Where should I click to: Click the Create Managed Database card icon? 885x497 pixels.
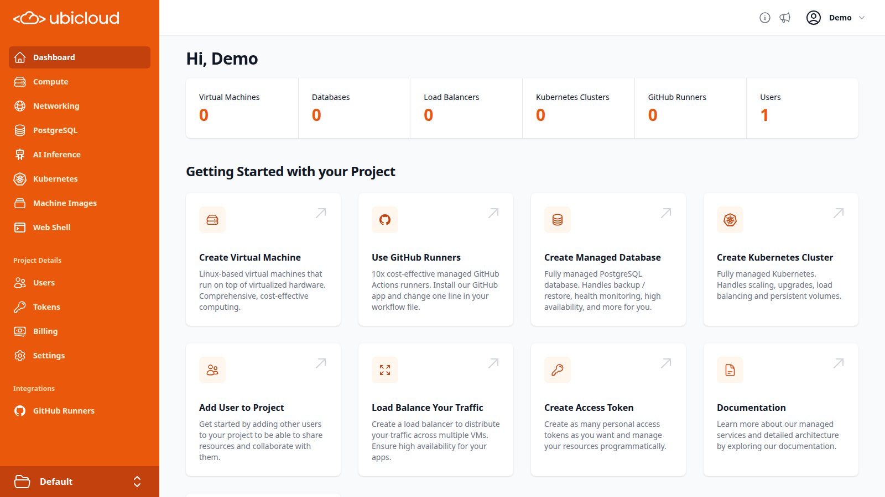click(x=558, y=220)
